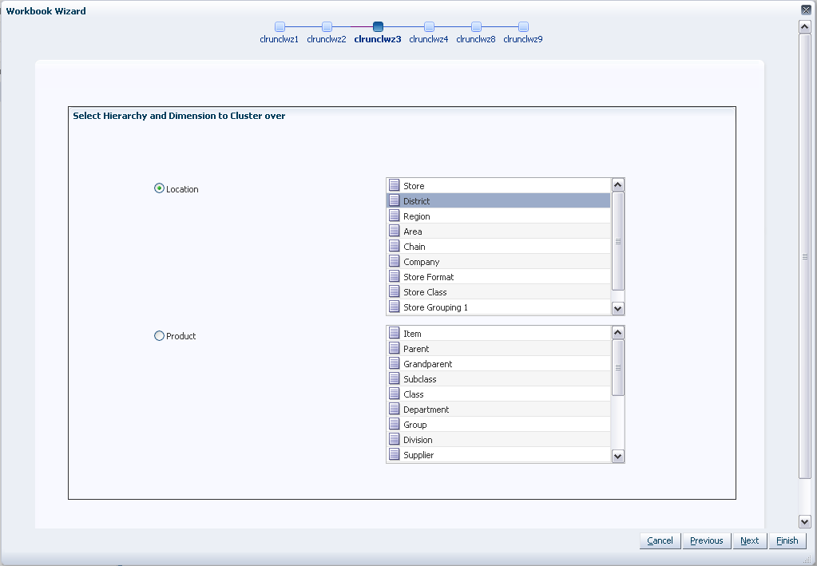Select the Division dimension text
Image resolution: width=817 pixels, height=566 pixels.
click(418, 440)
